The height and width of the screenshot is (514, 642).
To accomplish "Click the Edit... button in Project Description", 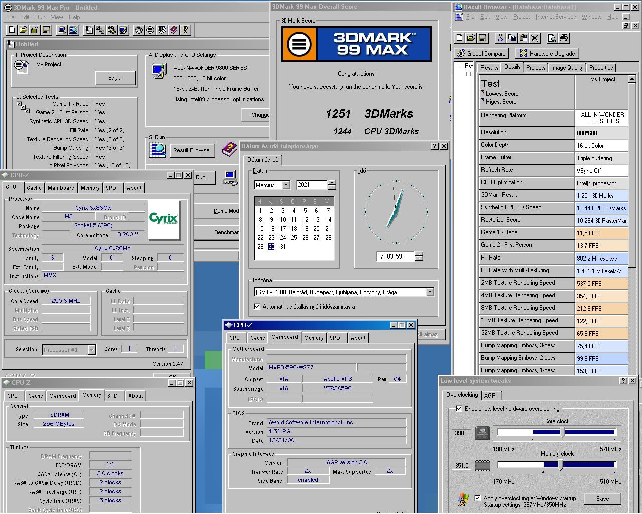I will [115, 78].
